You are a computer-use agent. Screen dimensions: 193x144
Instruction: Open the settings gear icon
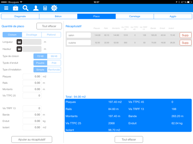click(x=54, y=8)
